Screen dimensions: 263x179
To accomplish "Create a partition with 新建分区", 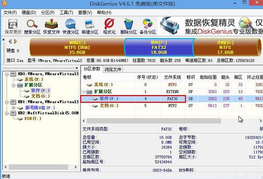I will tap(90, 26).
